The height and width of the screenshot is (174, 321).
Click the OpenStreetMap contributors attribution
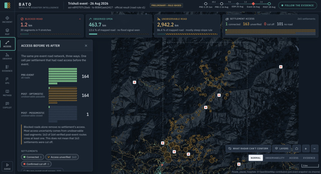276,172
